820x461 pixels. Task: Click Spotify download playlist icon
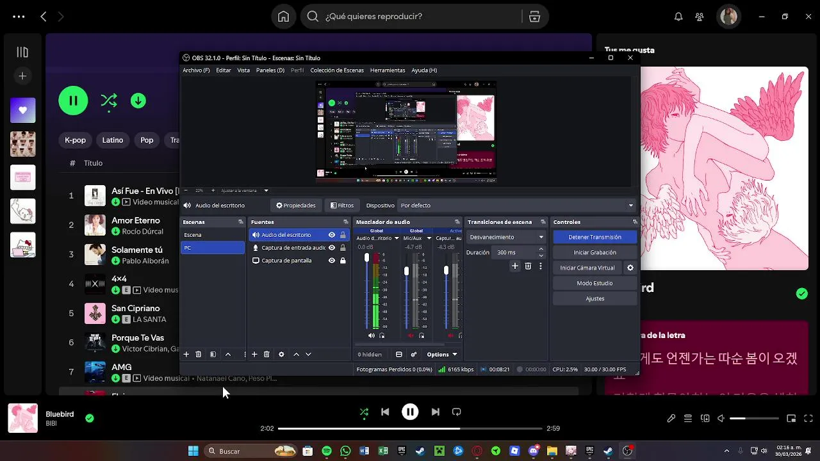(138, 101)
